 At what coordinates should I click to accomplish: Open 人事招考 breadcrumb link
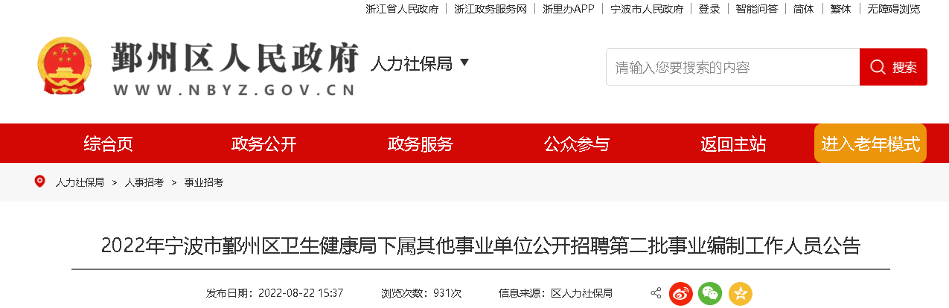[144, 182]
